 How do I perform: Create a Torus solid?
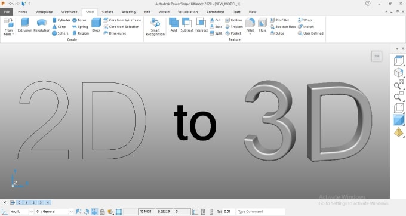[79, 20]
